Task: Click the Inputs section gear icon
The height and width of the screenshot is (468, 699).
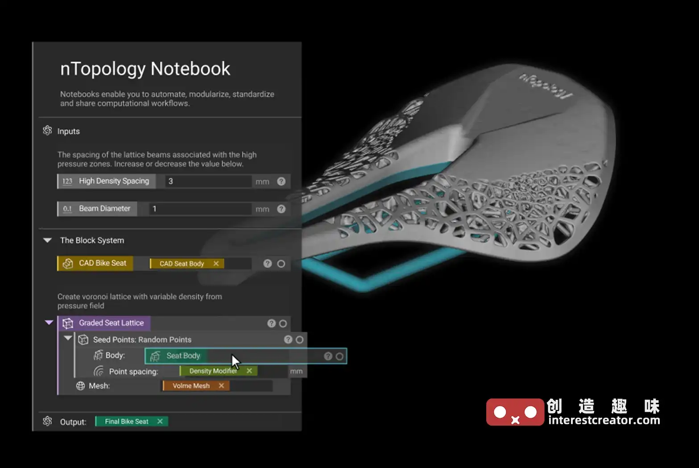Action: 47,131
